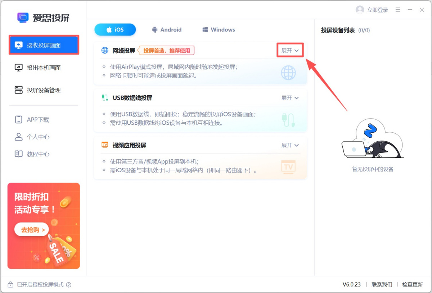Click the user avatar login icon

(360, 10)
